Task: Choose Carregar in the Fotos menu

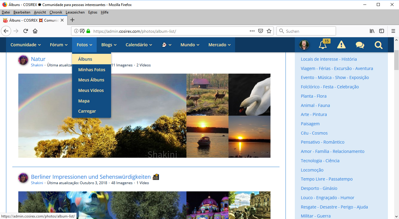Action: (87, 111)
